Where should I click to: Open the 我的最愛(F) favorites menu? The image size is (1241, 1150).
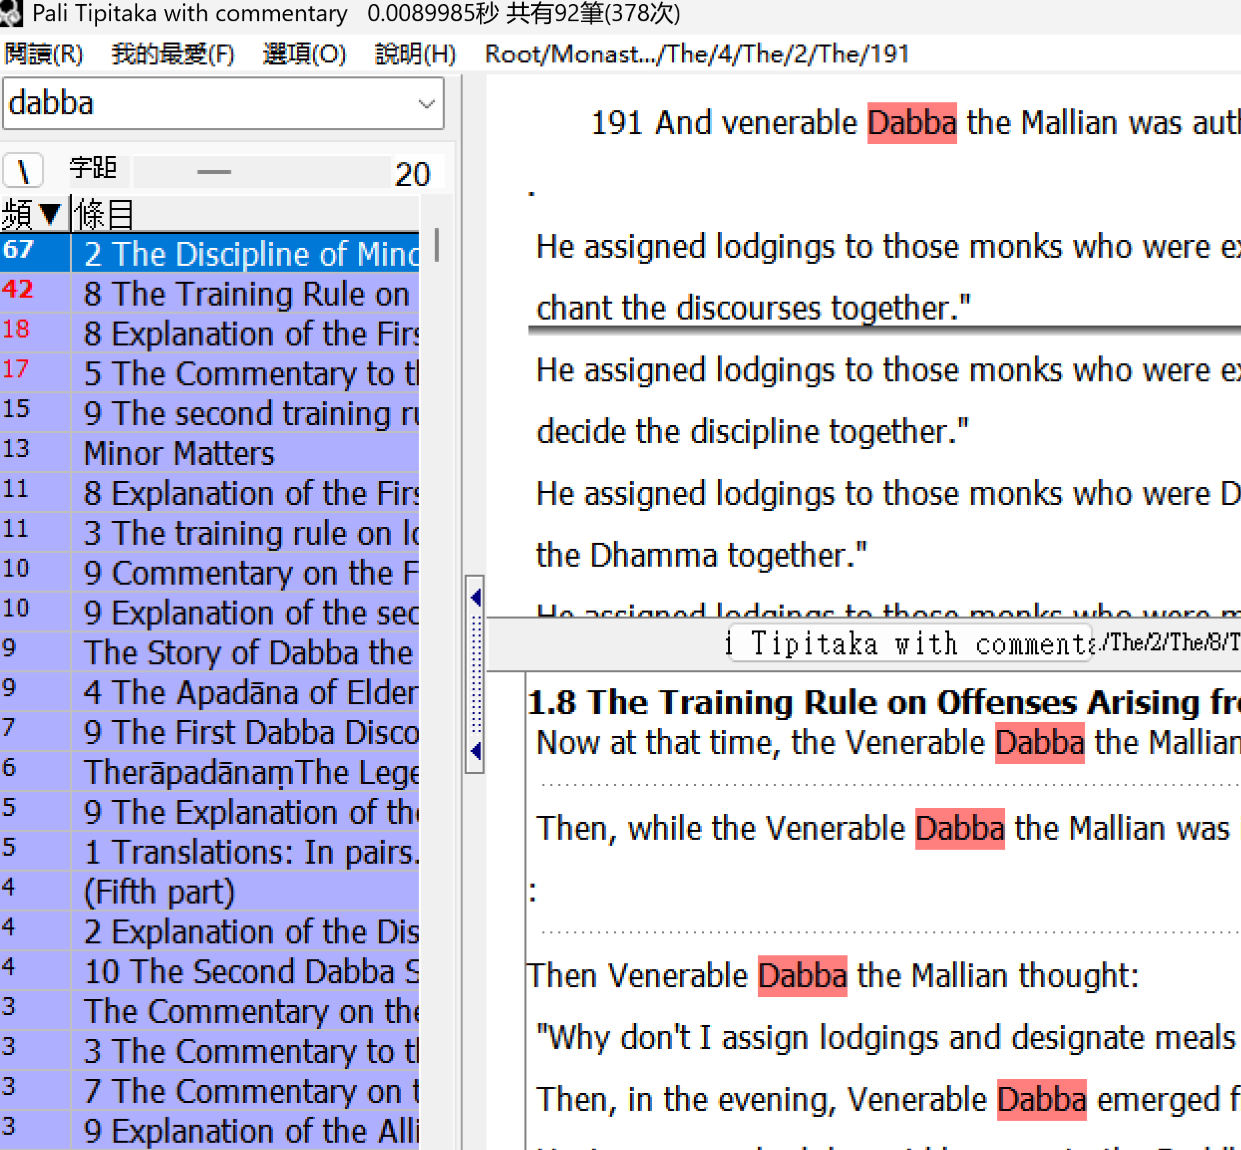(x=173, y=54)
